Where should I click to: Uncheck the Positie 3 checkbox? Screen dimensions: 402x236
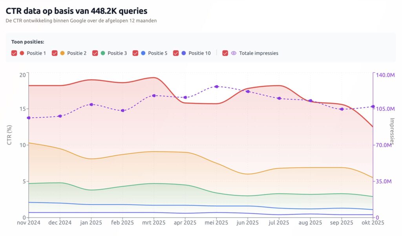(x=95, y=53)
